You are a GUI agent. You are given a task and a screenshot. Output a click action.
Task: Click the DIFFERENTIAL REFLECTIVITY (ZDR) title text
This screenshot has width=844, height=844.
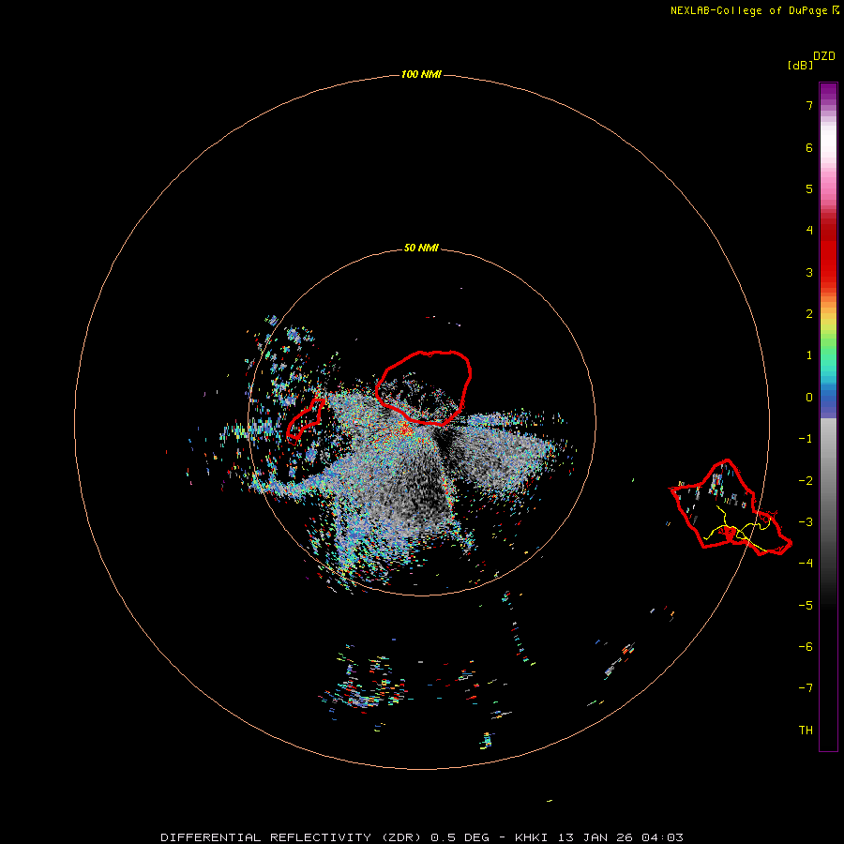coord(291,837)
